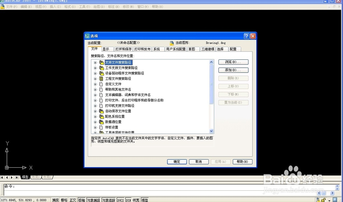Expand the 设备驱动程序文件搜索路径 tree node
343x202 pixels.
[x=95, y=74]
